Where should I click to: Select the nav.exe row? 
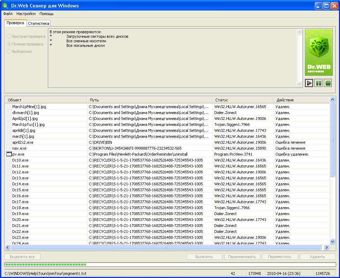[x=167, y=148]
